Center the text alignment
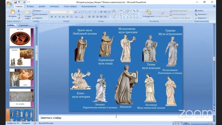 pyautogui.click(x=93, y=17)
